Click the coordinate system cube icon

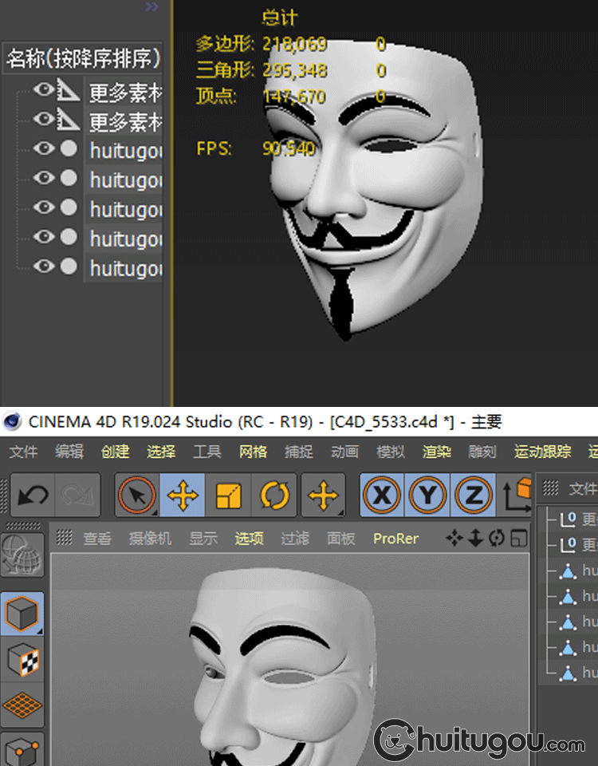pos(517,495)
